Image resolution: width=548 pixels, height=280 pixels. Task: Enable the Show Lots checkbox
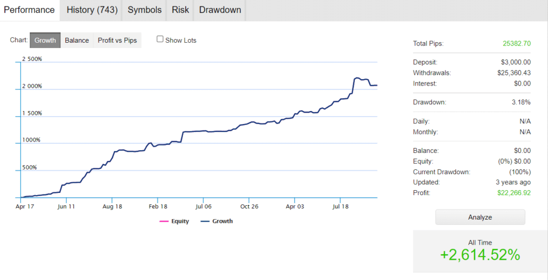(160, 39)
